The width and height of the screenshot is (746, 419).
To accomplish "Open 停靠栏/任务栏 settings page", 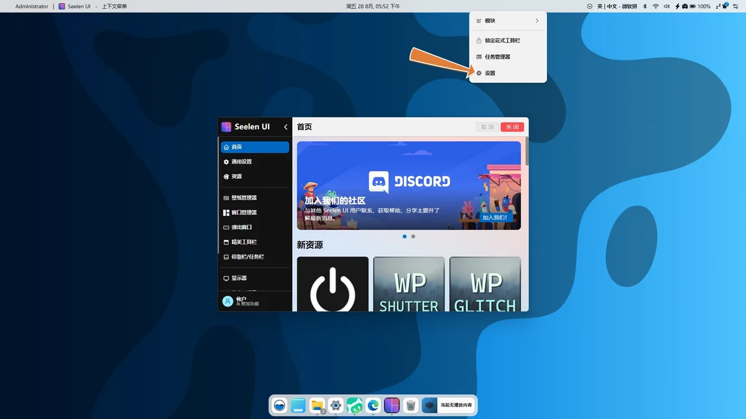I will click(255, 257).
